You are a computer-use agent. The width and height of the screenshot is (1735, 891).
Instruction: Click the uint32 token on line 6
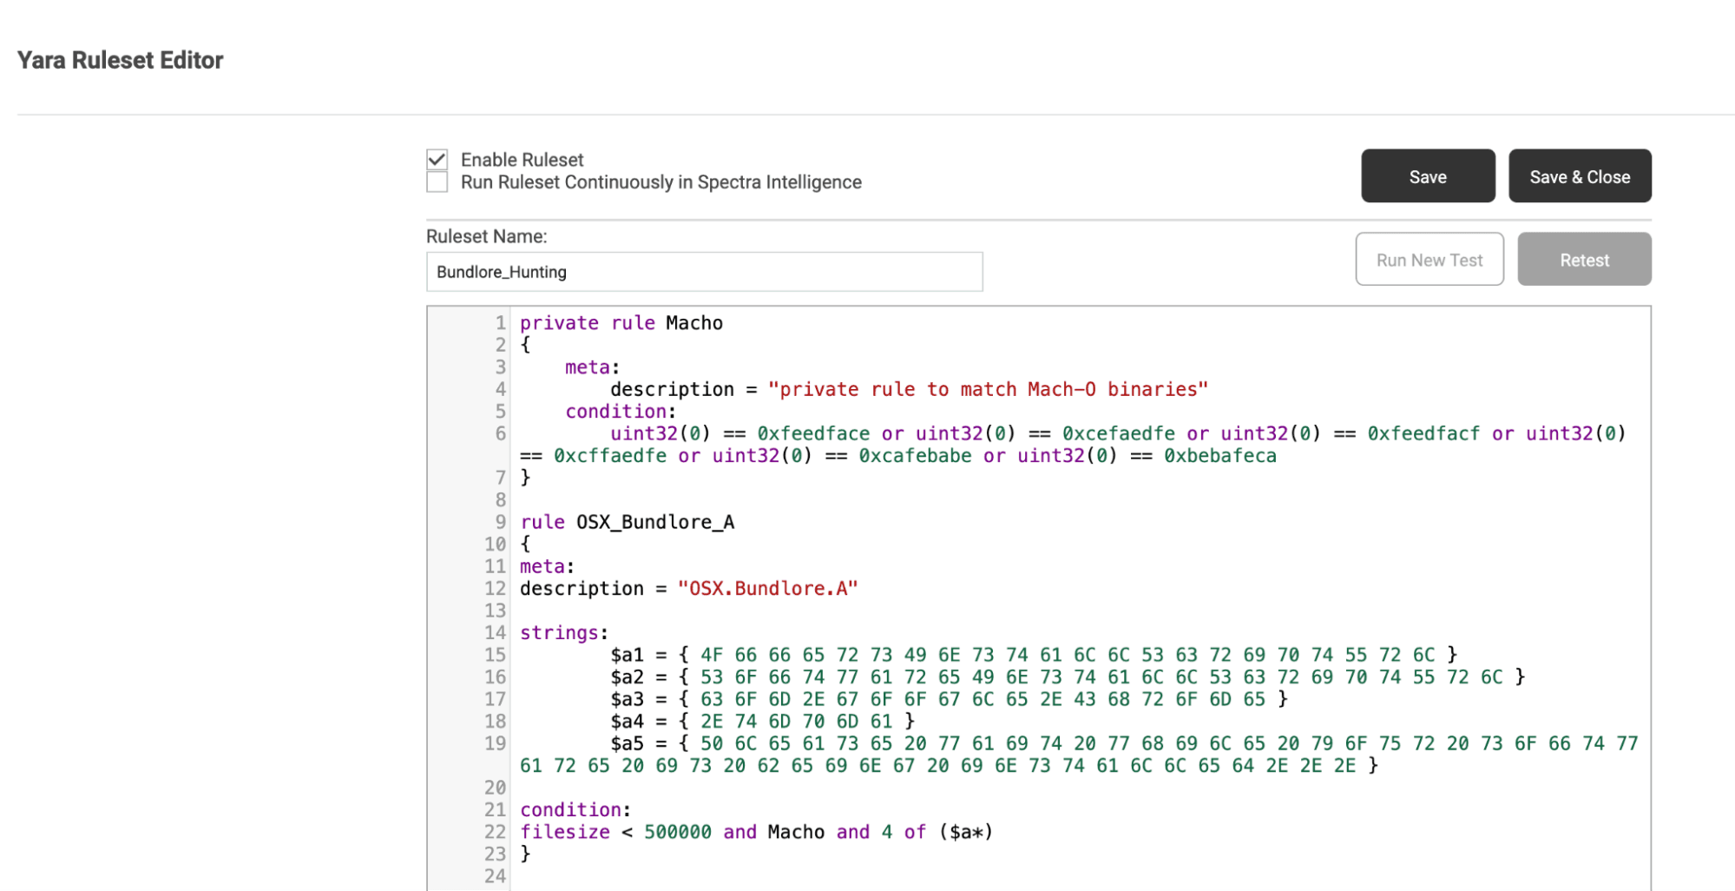coord(642,433)
